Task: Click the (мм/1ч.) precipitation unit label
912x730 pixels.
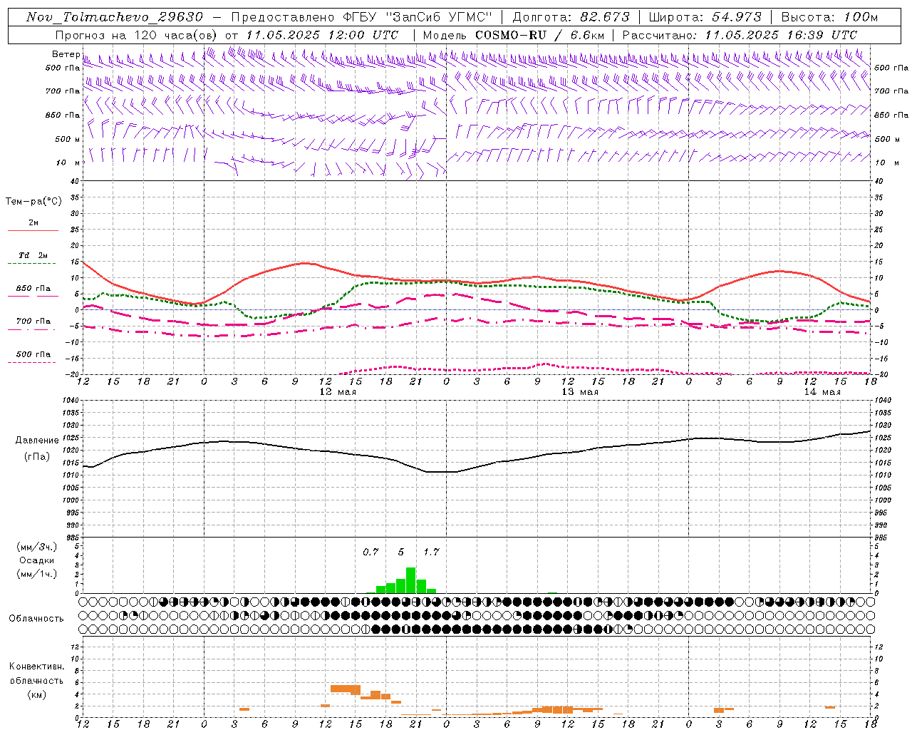Action: click(x=36, y=574)
